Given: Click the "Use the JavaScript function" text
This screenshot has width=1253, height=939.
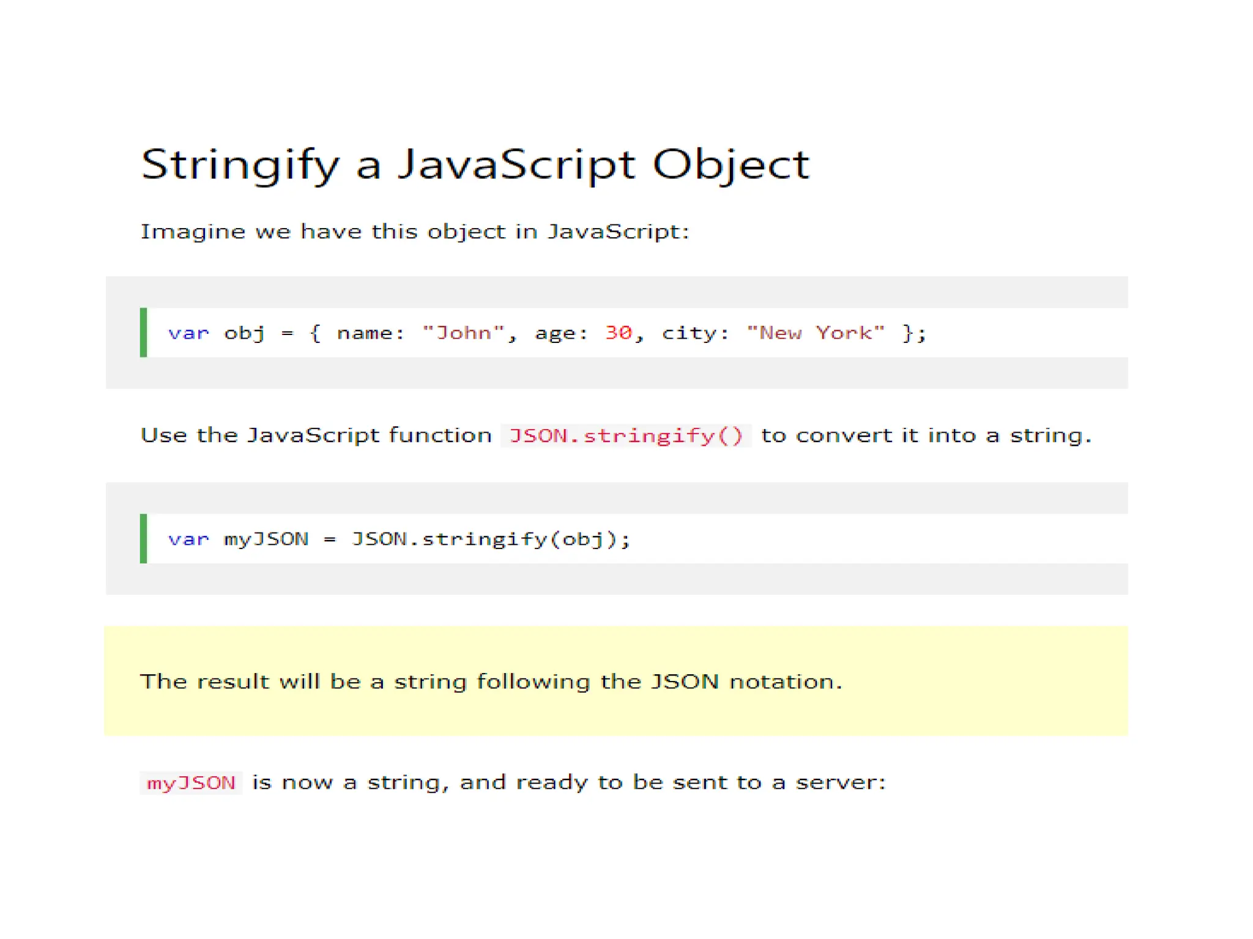Looking at the screenshot, I should point(316,435).
